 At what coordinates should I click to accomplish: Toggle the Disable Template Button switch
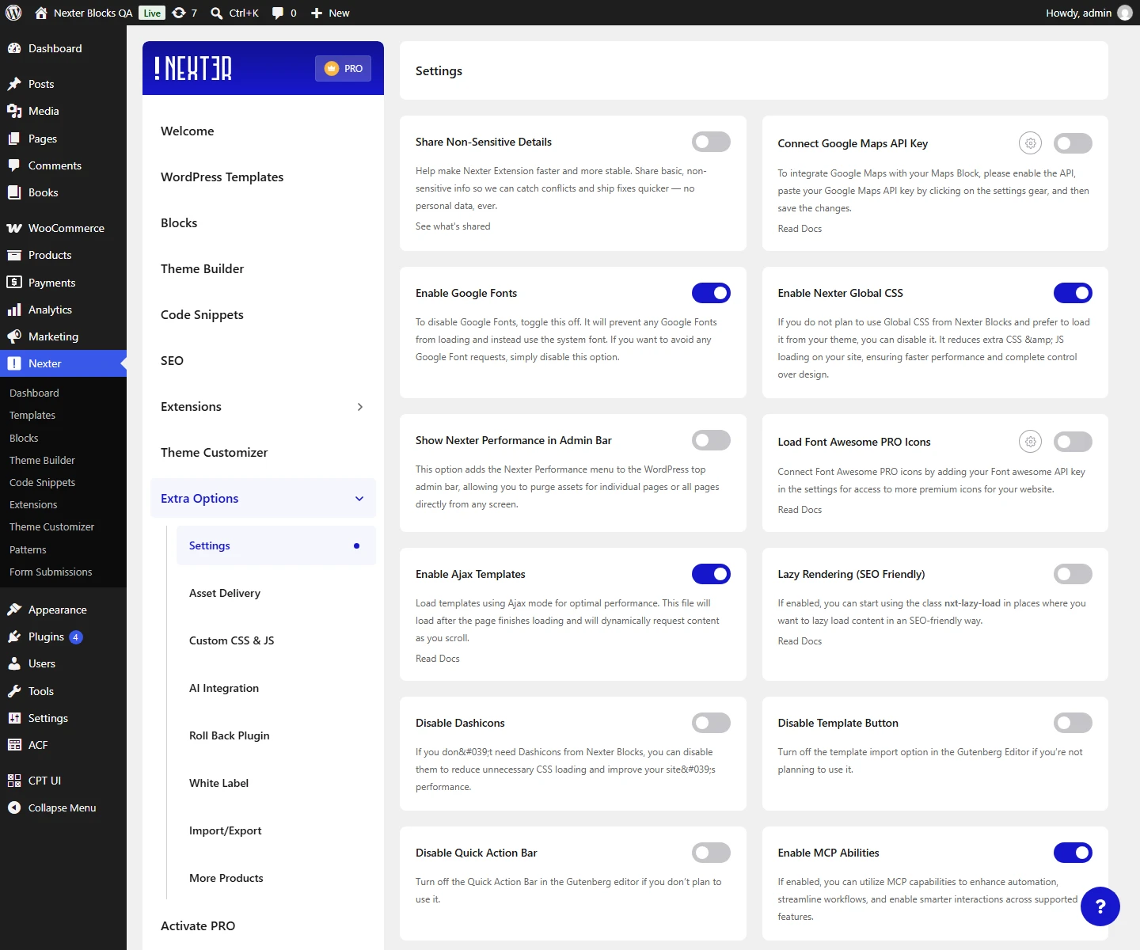(1073, 723)
